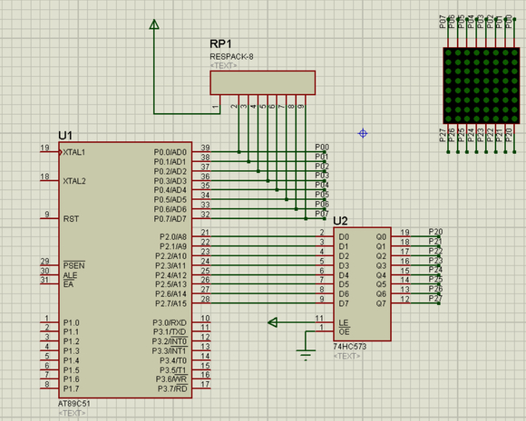Click the RST pin 9 on U1
This screenshot has height=421, width=526.
pyautogui.click(x=50, y=218)
